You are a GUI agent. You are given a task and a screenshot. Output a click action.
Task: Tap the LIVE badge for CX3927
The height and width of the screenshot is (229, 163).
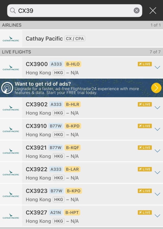point(145,212)
